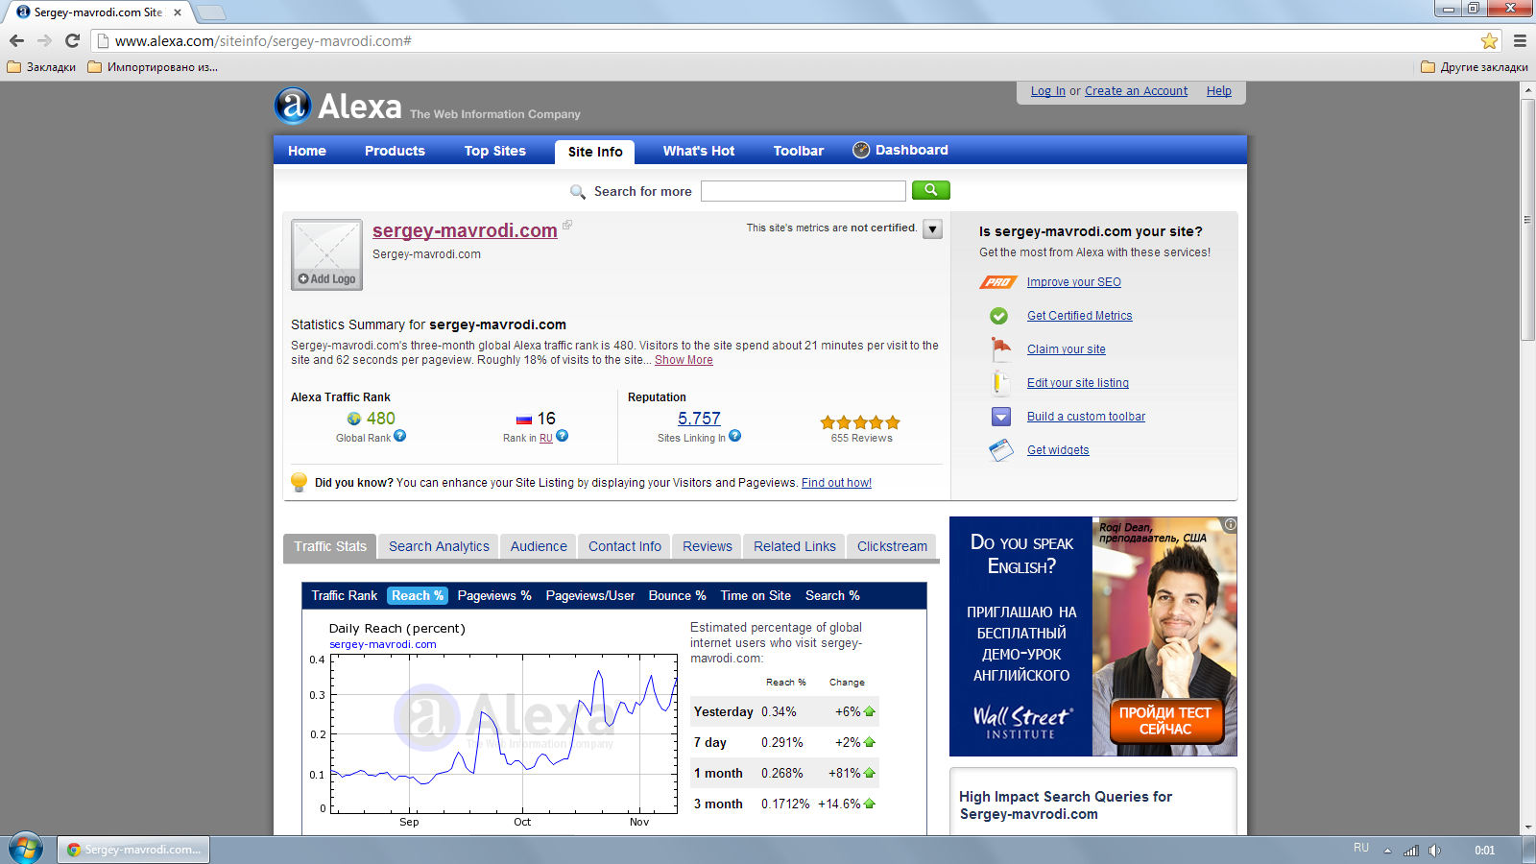Open Windows Start button
The height and width of the screenshot is (864, 1536).
click(26, 849)
